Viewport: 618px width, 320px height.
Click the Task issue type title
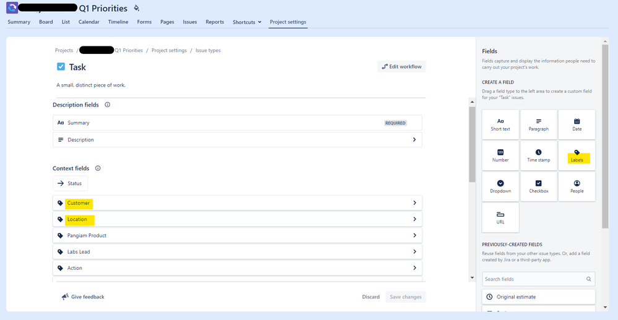tap(77, 67)
